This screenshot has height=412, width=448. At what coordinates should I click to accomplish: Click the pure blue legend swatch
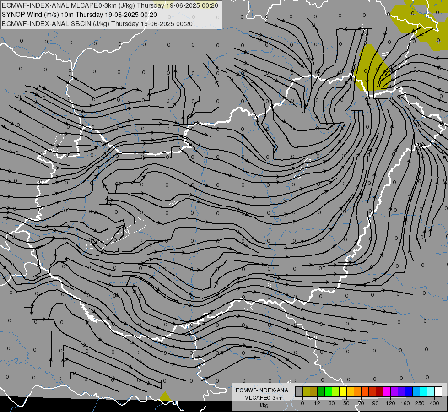(x=409, y=392)
